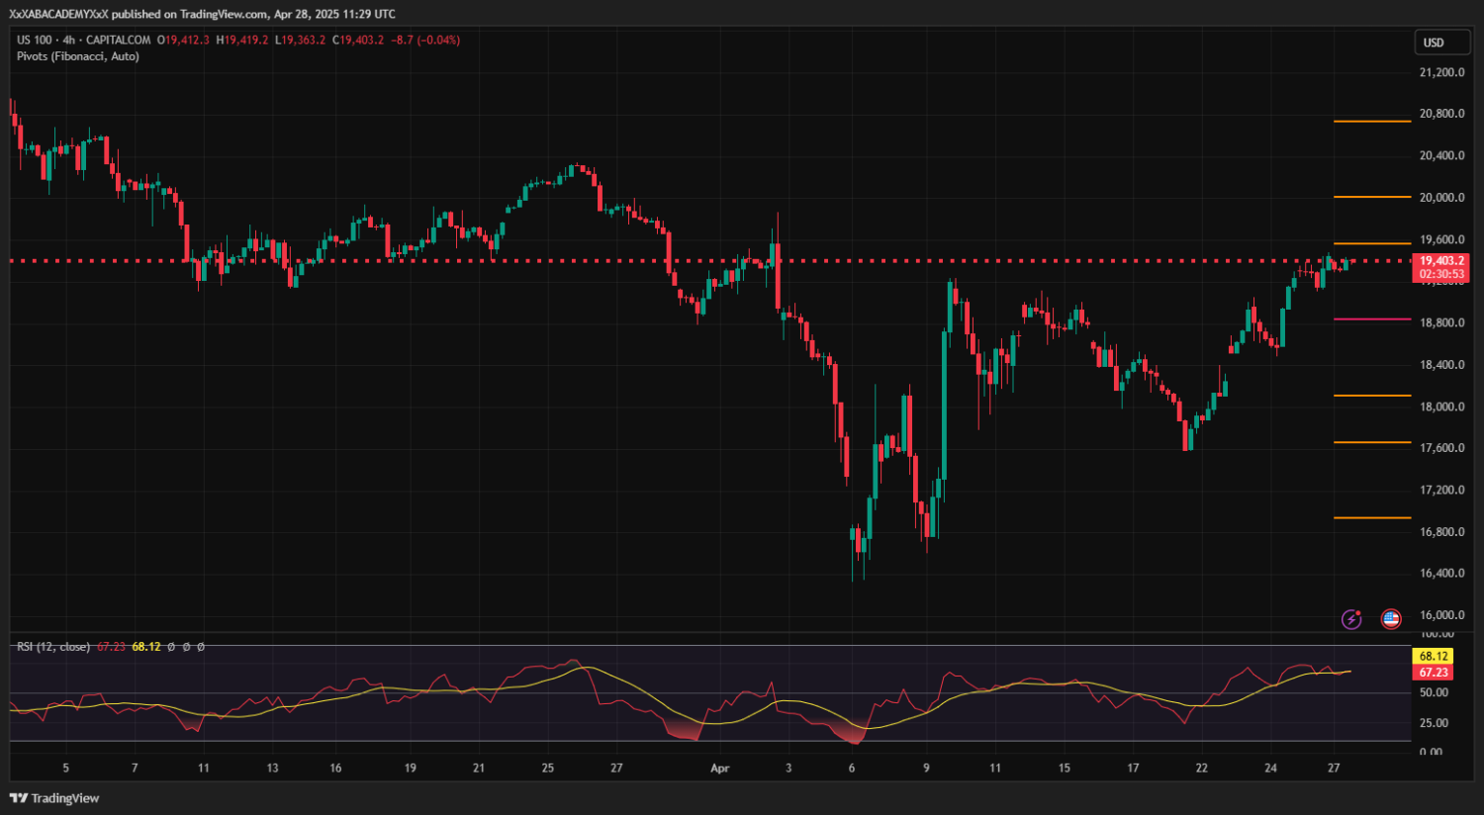Select the Pivots (Fibonacci, Auto) indicator label

[77, 56]
